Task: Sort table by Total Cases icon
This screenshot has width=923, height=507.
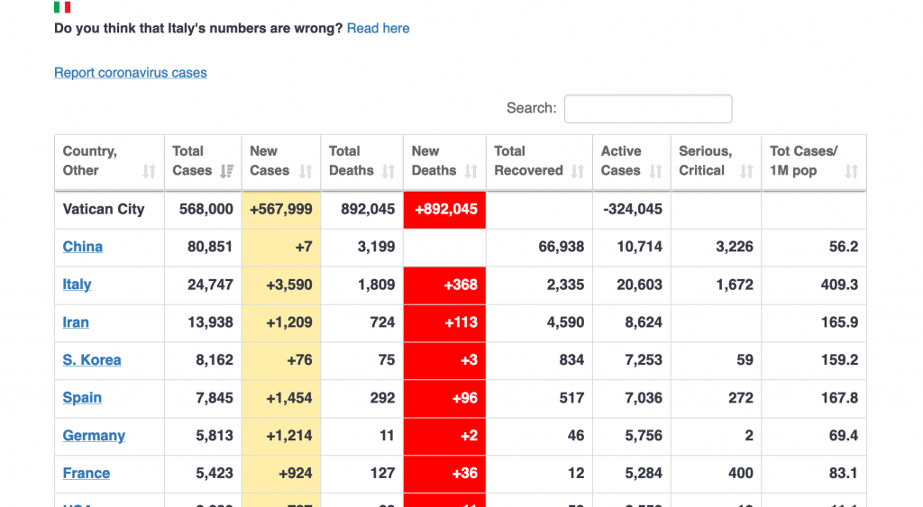Action: click(227, 171)
